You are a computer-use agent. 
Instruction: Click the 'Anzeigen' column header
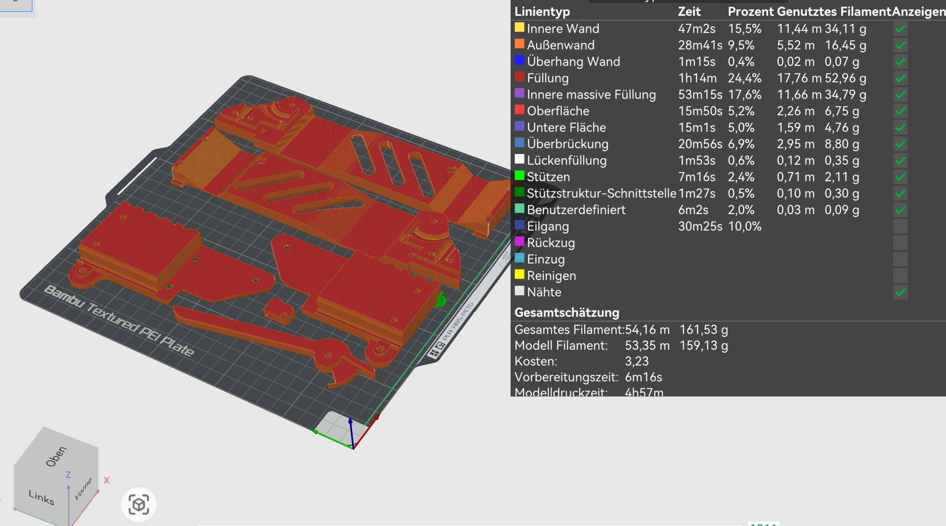point(918,12)
